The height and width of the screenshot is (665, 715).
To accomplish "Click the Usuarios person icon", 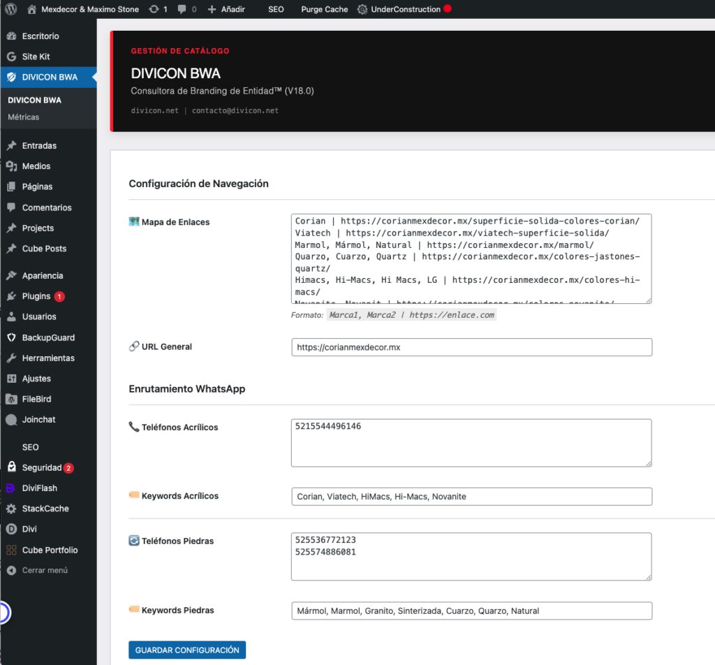I will [x=11, y=316].
